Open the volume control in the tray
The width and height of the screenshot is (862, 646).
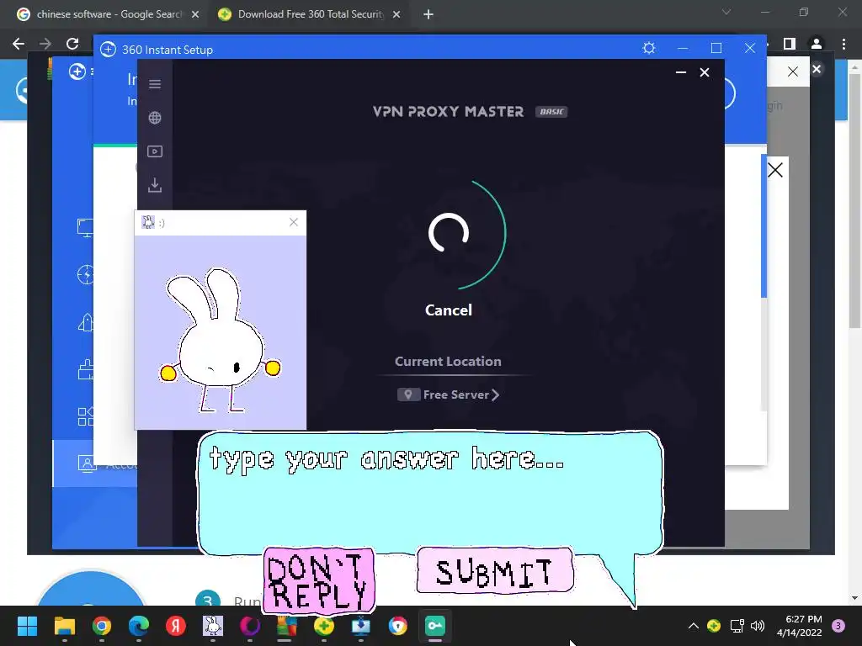pyautogui.click(x=758, y=626)
